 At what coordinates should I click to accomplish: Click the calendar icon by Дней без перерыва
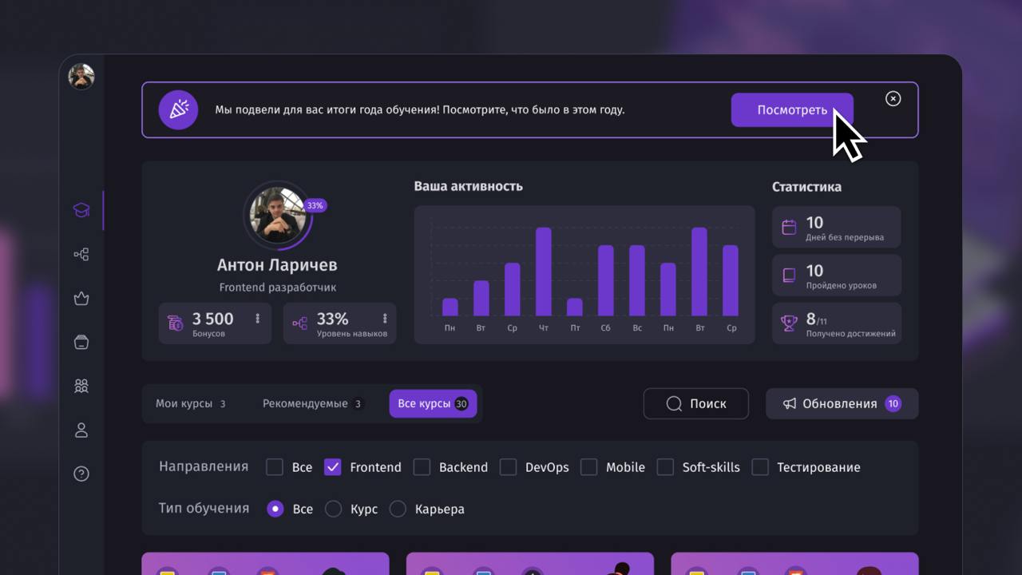789,228
